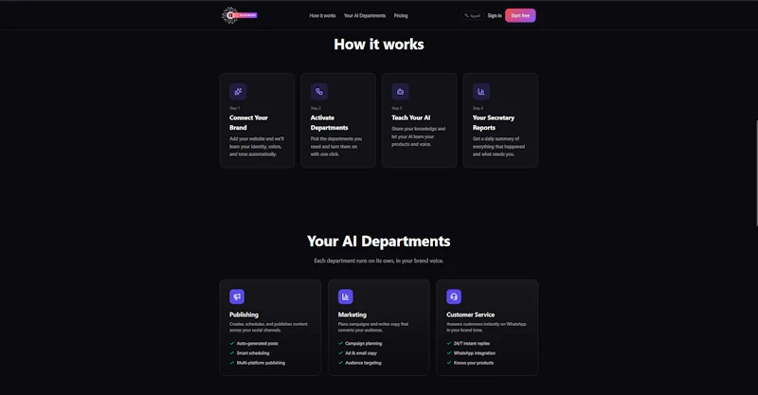Select the Customer Service card title
This screenshot has height=395, width=758.
(470, 314)
